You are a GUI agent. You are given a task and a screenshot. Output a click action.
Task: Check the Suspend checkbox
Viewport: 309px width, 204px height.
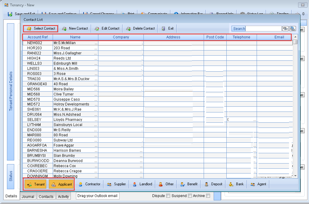coord(190,196)
